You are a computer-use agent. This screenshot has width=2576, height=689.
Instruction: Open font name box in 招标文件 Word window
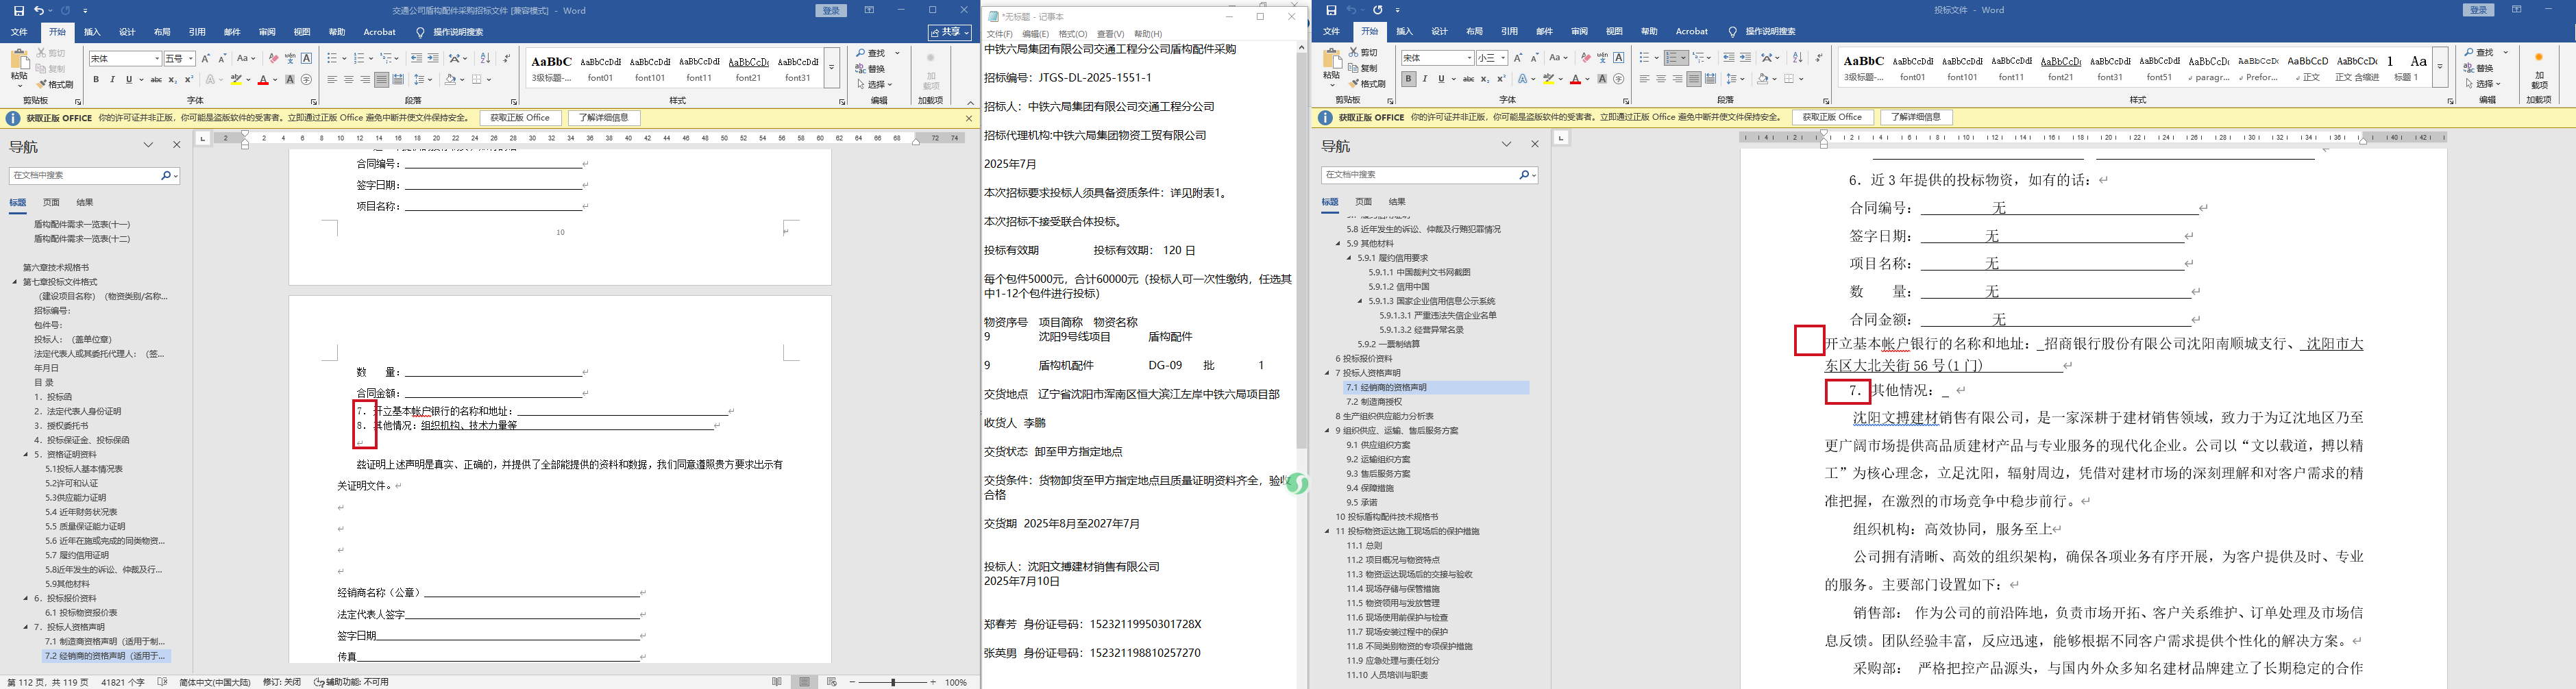[x=125, y=59]
